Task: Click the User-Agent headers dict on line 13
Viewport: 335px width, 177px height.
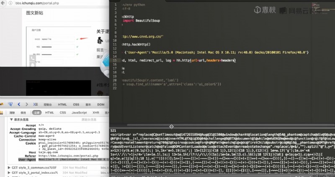Action: pyautogui.click(x=216, y=53)
